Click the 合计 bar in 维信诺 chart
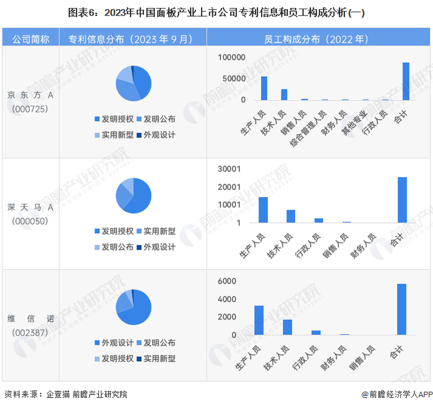 pos(402,309)
